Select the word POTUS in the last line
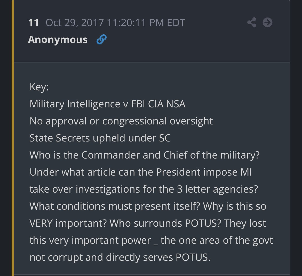The width and height of the screenshot is (302, 276). click(x=192, y=257)
